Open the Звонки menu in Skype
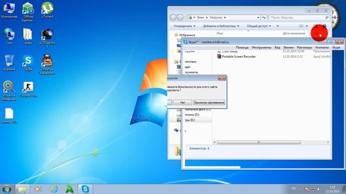 click(288, 47)
